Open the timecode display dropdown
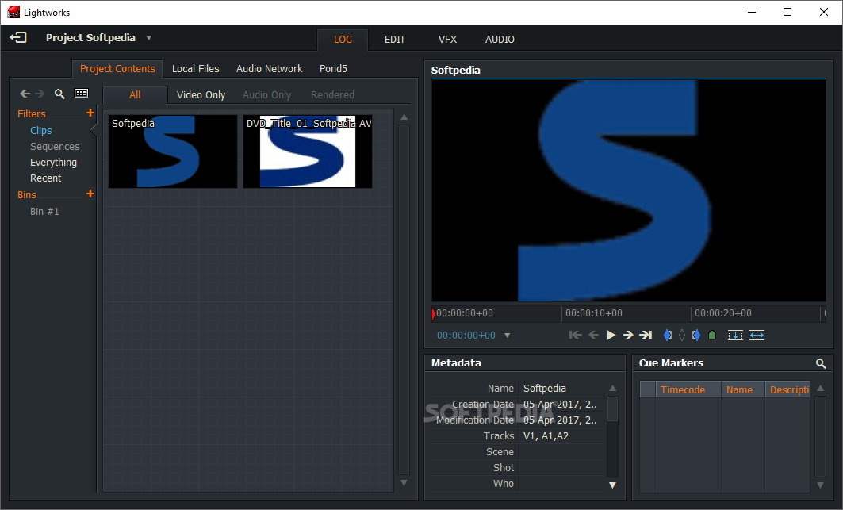843x510 pixels. [x=507, y=336]
